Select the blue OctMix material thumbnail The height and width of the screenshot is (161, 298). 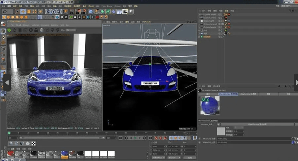65,155
